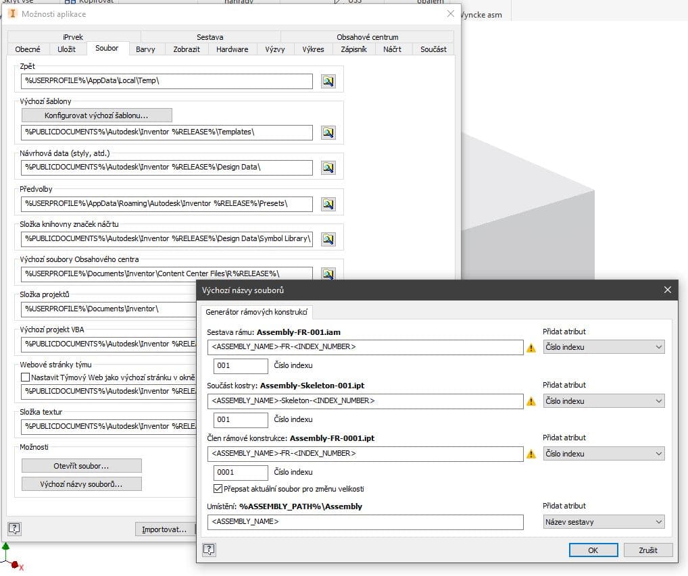Open Přidat atribut dropdown for Součást kostry
688x576 pixels.
(604, 401)
